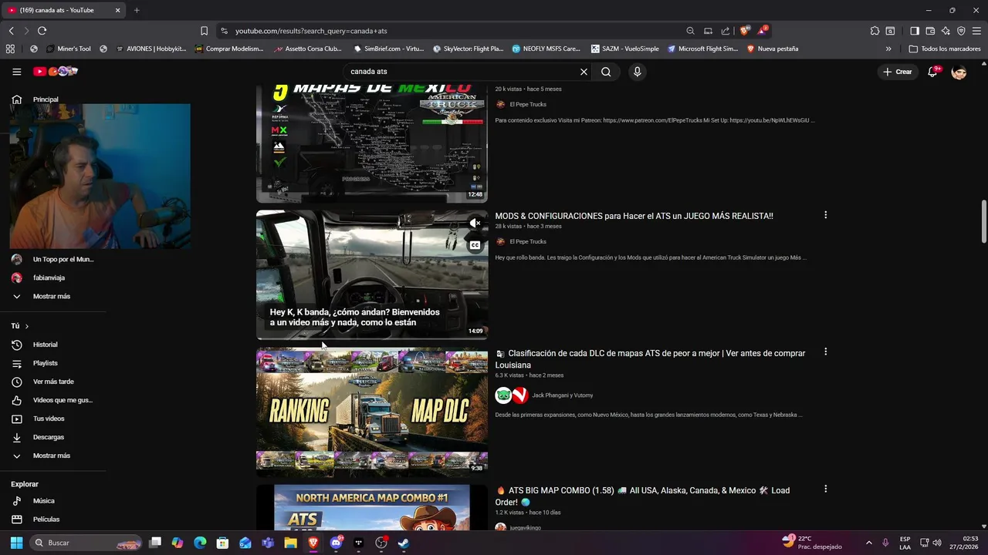Image resolution: width=988 pixels, height=555 pixels.
Task: Open the browser main menu
Action: tap(976, 31)
